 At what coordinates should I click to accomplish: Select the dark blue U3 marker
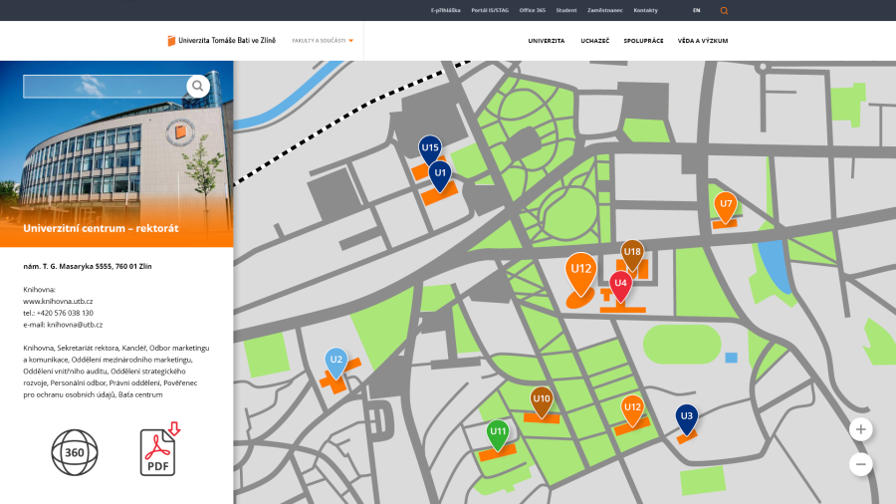(x=687, y=417)
